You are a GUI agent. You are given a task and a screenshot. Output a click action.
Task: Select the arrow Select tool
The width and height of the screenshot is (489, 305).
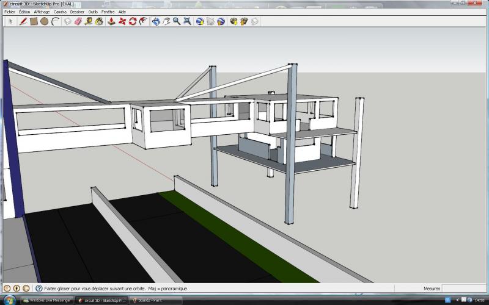[10, 21]
